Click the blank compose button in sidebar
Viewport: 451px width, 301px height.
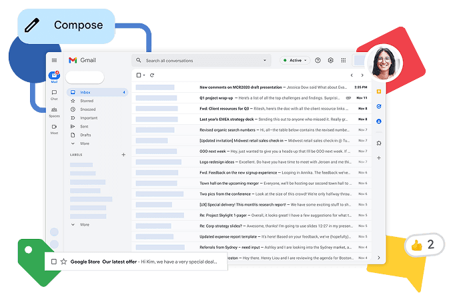[85, 77]
